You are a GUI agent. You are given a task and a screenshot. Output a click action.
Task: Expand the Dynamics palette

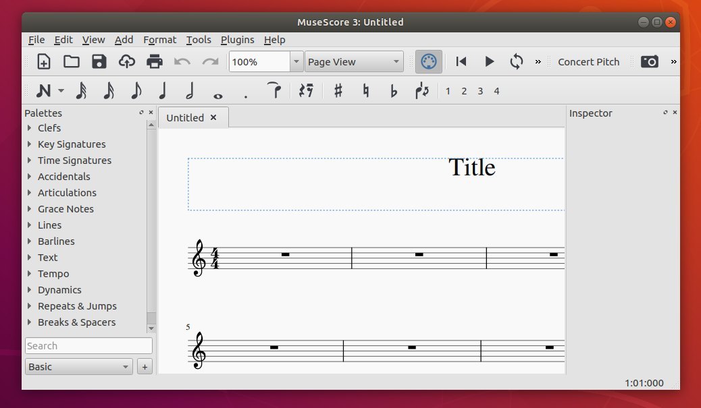pyautogui.click(x=30, y=289)
